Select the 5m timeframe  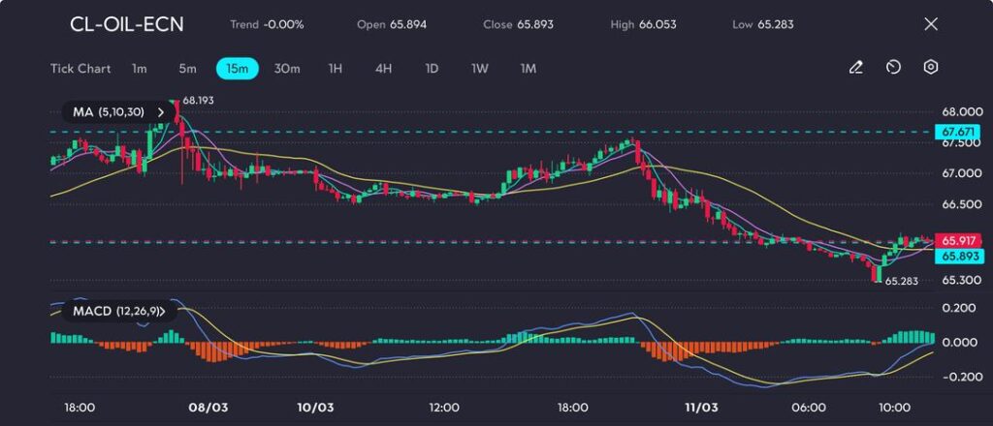187,69
